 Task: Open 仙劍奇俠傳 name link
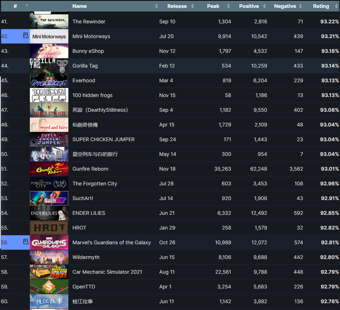click(85, 125)
